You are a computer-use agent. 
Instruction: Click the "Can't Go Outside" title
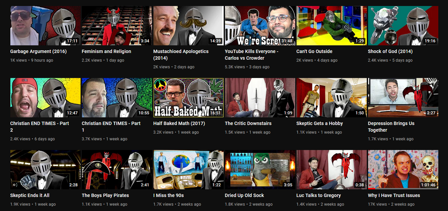314,51
